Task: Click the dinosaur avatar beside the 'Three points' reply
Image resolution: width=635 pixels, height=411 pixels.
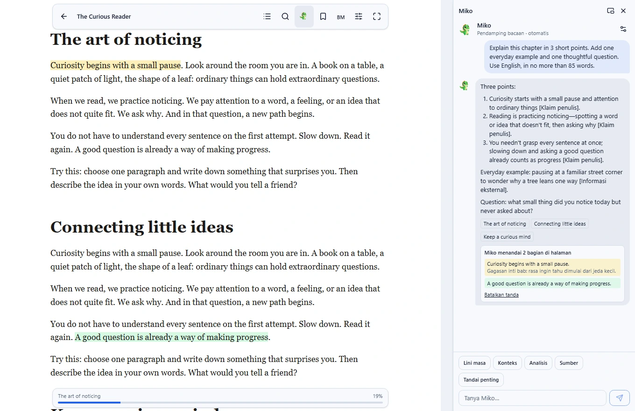Action: tap(464, 85)
